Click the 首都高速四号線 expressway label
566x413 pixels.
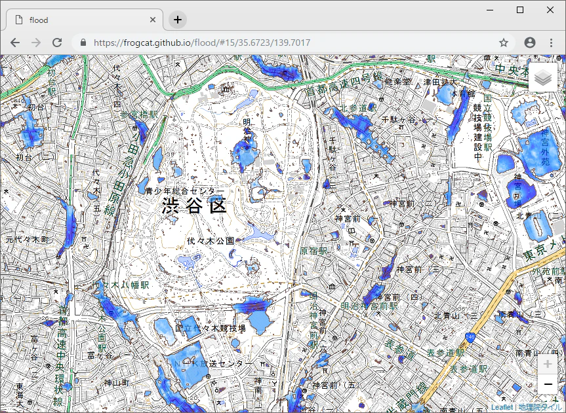click(x=344, y=84)
